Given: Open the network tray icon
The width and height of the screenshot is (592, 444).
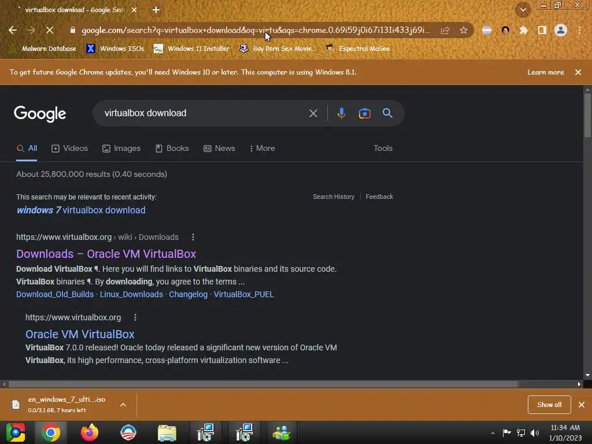Looking at the screenshot, I should pyautogui.click(x=521, y=432).
